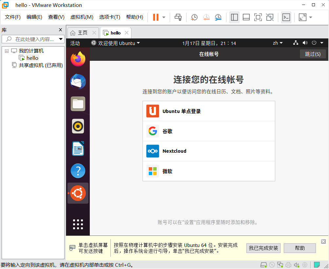Click printer status bar icon
Image resolution: width=329 pixels, height=269 pixels.
(x=288, y=265)
